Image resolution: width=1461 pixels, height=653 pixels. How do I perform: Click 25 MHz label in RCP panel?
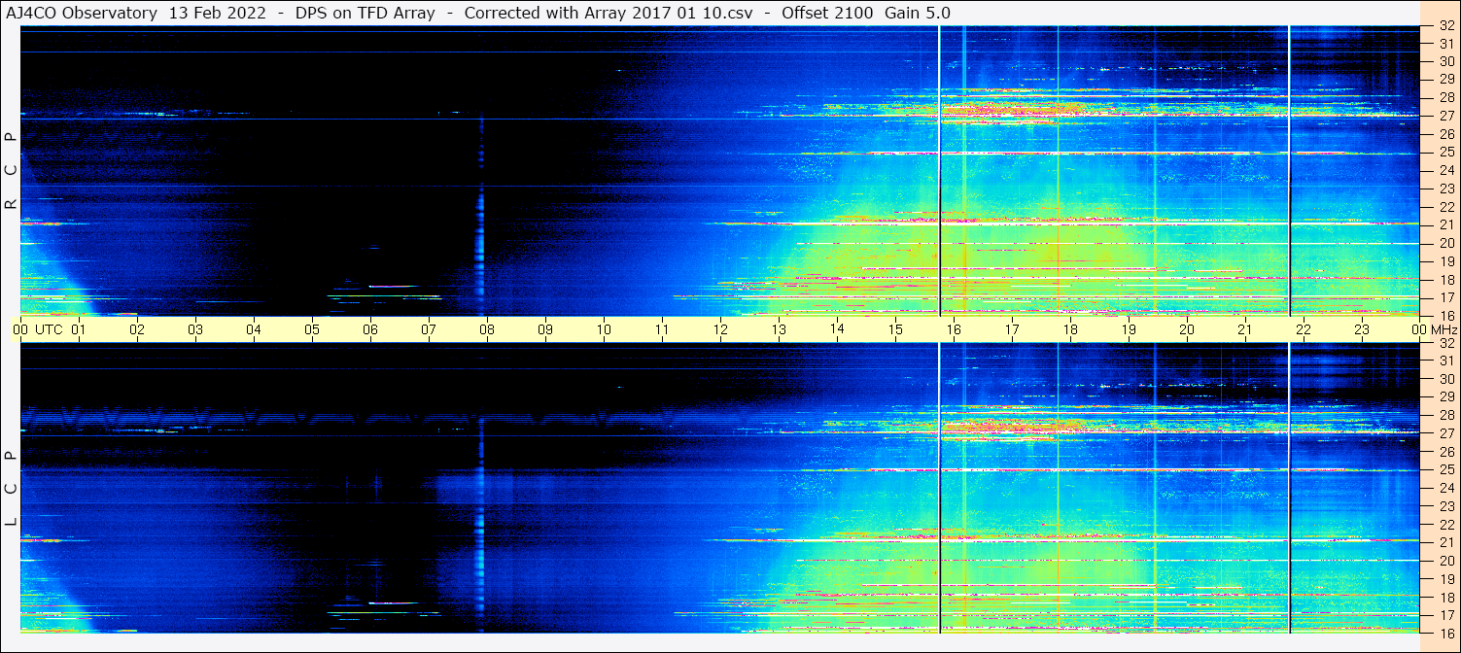[1445, 153]
